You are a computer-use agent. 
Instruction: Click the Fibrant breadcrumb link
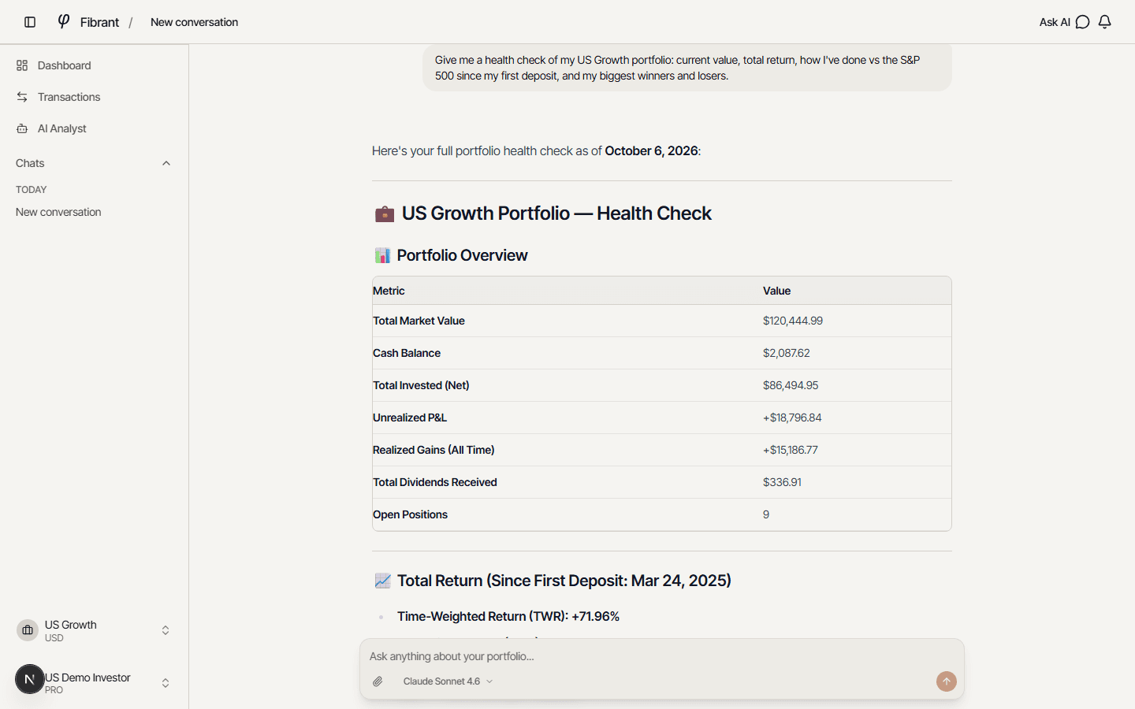[99, 22]
